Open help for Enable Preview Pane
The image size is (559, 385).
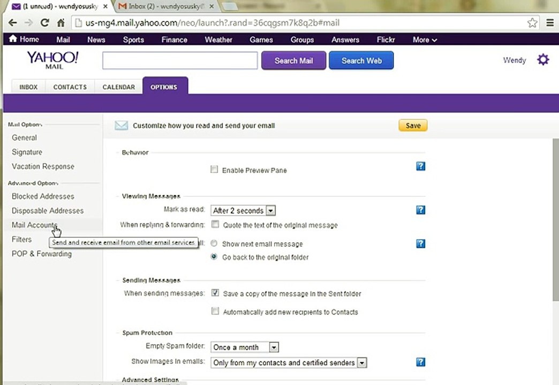tap(421, 166)
